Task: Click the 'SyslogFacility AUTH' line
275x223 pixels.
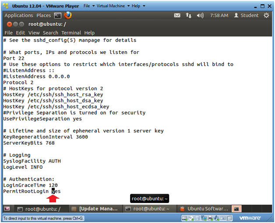Action: [32, 161]
